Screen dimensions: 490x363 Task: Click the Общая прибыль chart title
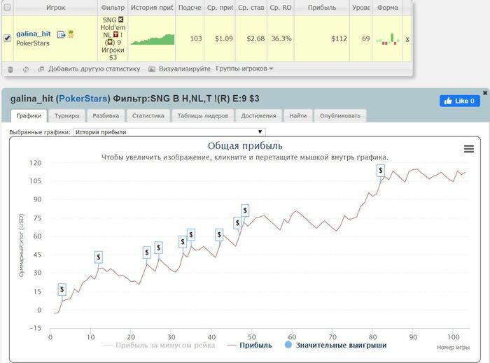pyautogui.click(x=245, y=145)
